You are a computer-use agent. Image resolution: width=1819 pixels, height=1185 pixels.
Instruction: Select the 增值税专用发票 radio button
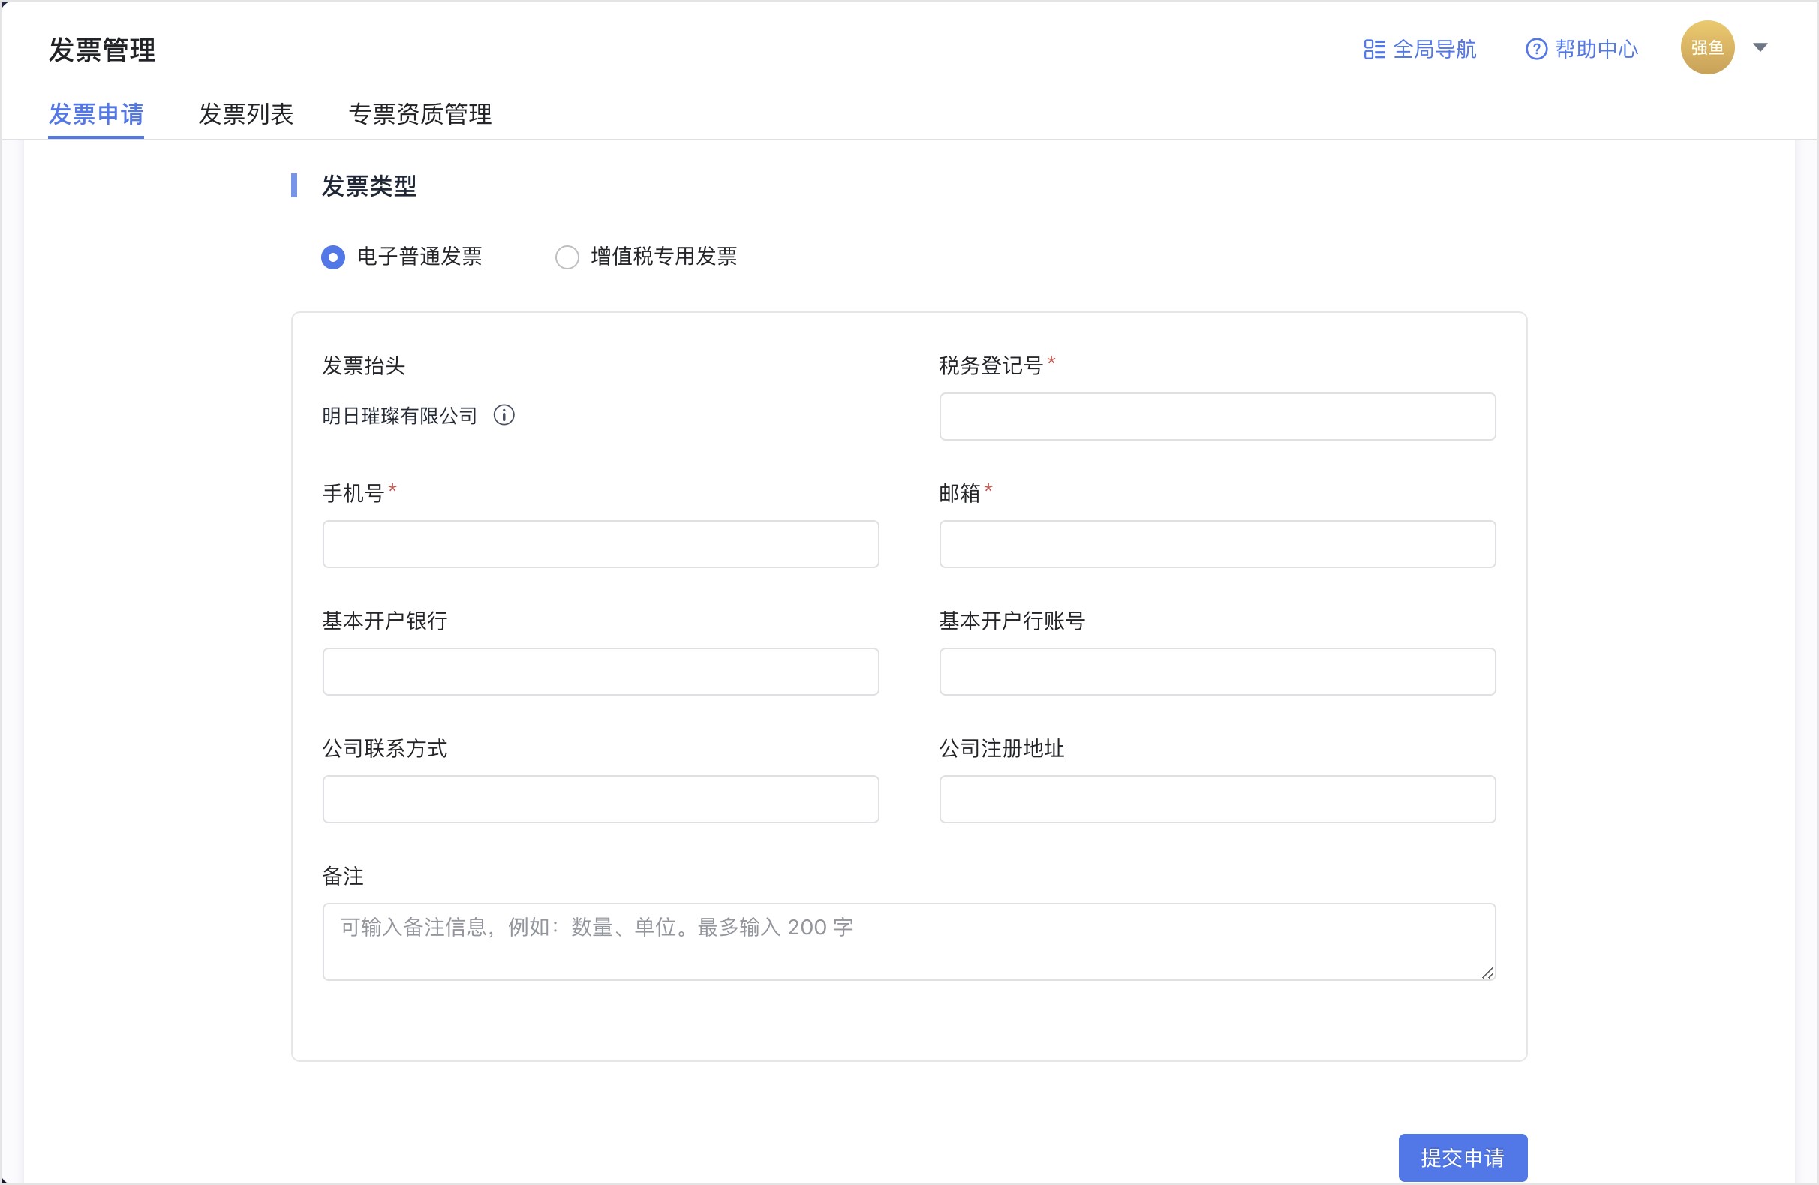pos(567,257)
